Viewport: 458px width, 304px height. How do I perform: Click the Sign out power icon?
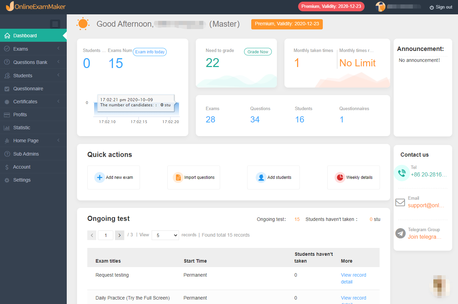tap(432, 7)
